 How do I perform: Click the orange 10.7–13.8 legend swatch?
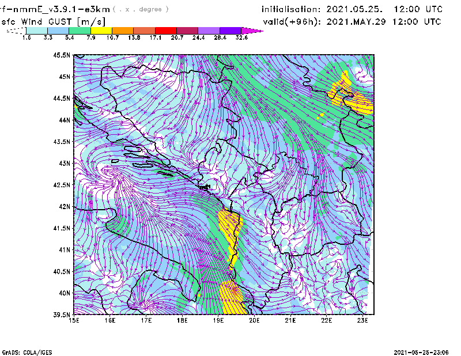(123, 30)
